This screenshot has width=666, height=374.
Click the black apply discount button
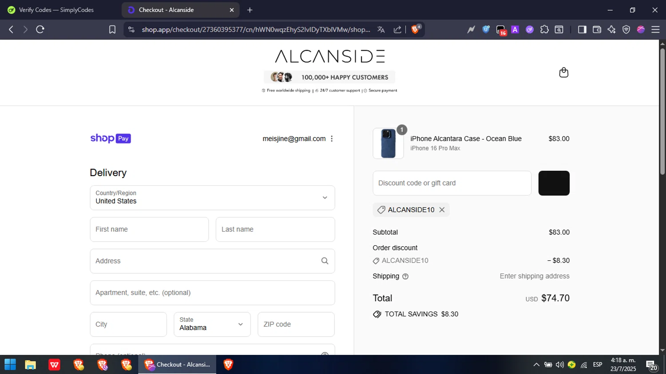point(554,183)
